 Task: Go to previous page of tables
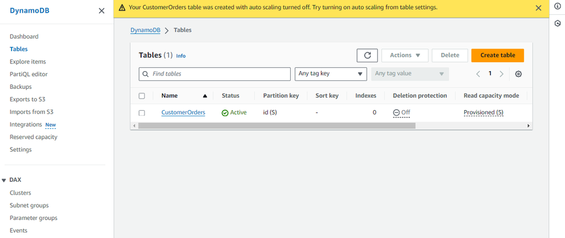[478, 74]
